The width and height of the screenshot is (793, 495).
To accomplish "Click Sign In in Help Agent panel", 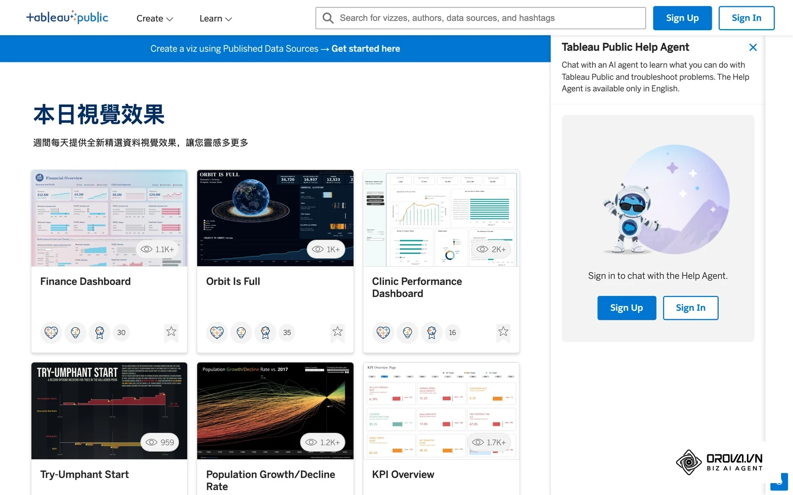I will (690, 308).
